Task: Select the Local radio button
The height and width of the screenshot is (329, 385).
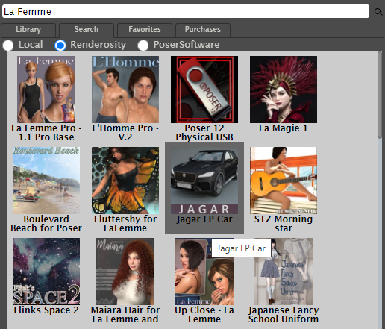Action: [x=8, y=46]
